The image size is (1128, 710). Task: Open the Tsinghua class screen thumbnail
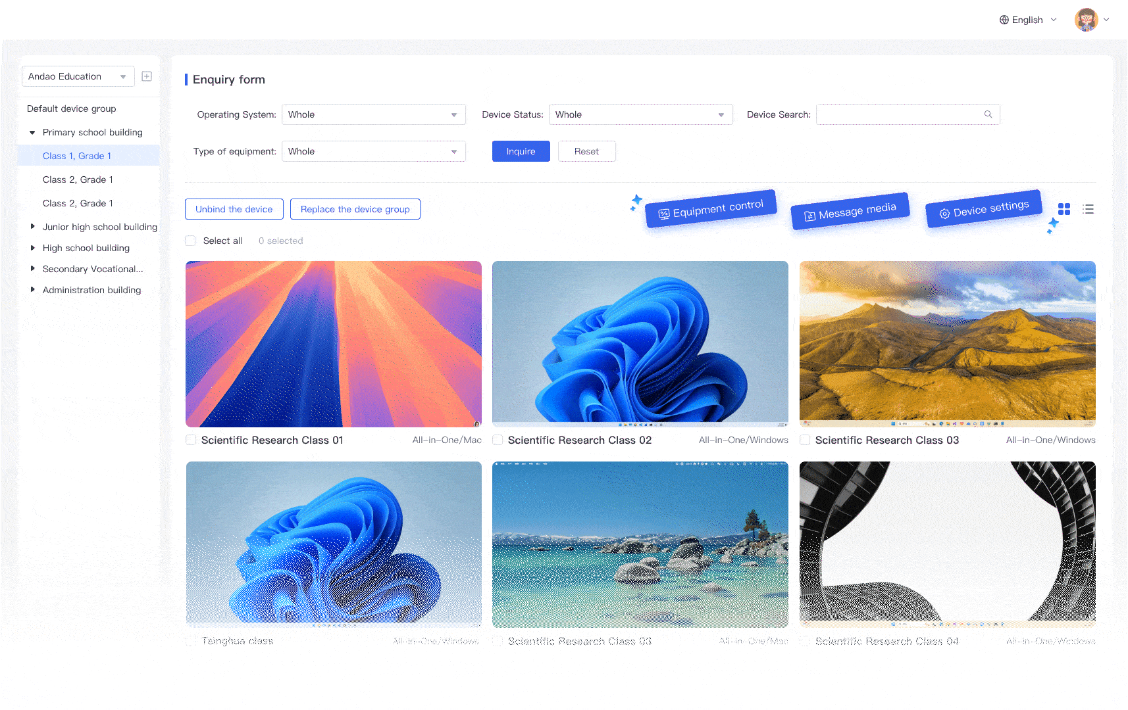point(334,544)
